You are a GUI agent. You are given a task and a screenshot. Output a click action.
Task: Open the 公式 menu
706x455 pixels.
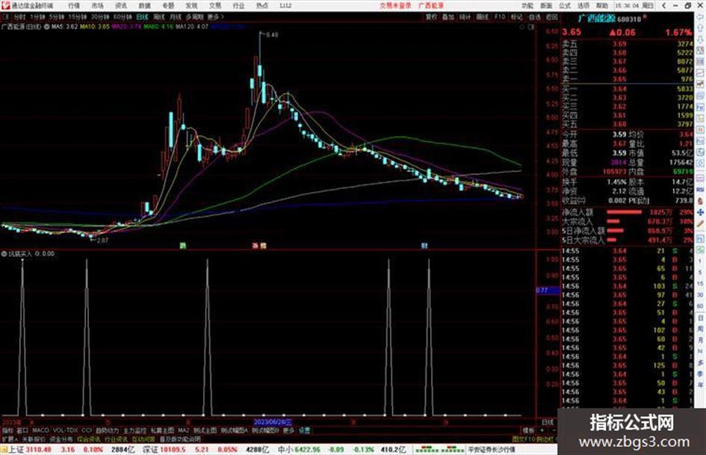[565, 5]
